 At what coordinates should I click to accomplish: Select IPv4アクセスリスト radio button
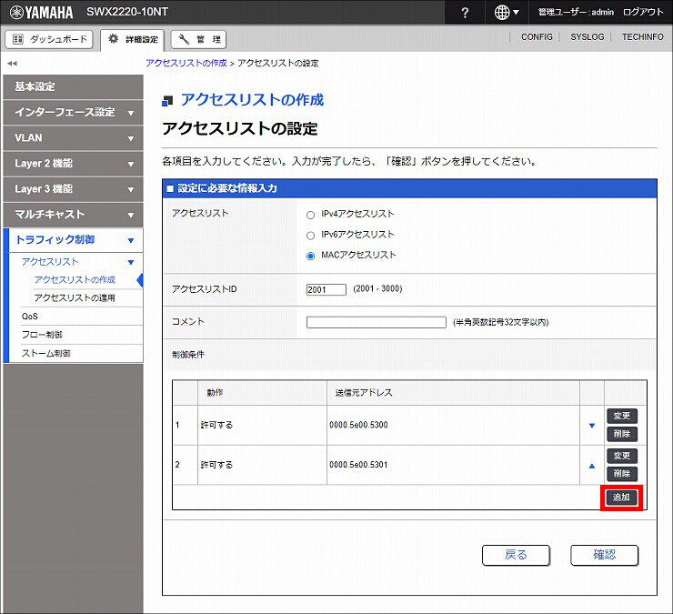(310, 215)
